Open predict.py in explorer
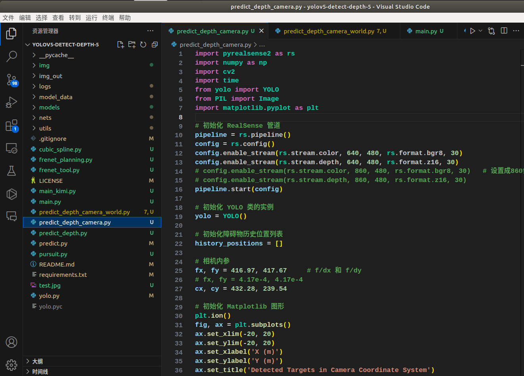 (x=92, y=244)
